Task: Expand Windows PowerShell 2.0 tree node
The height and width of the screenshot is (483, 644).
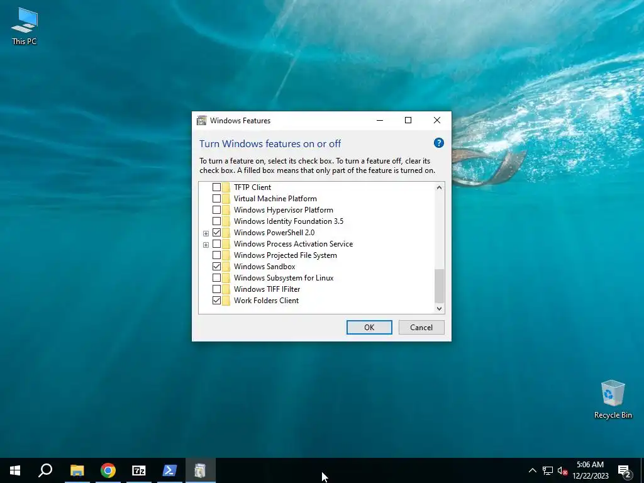Action: click(x=206, y=233)
